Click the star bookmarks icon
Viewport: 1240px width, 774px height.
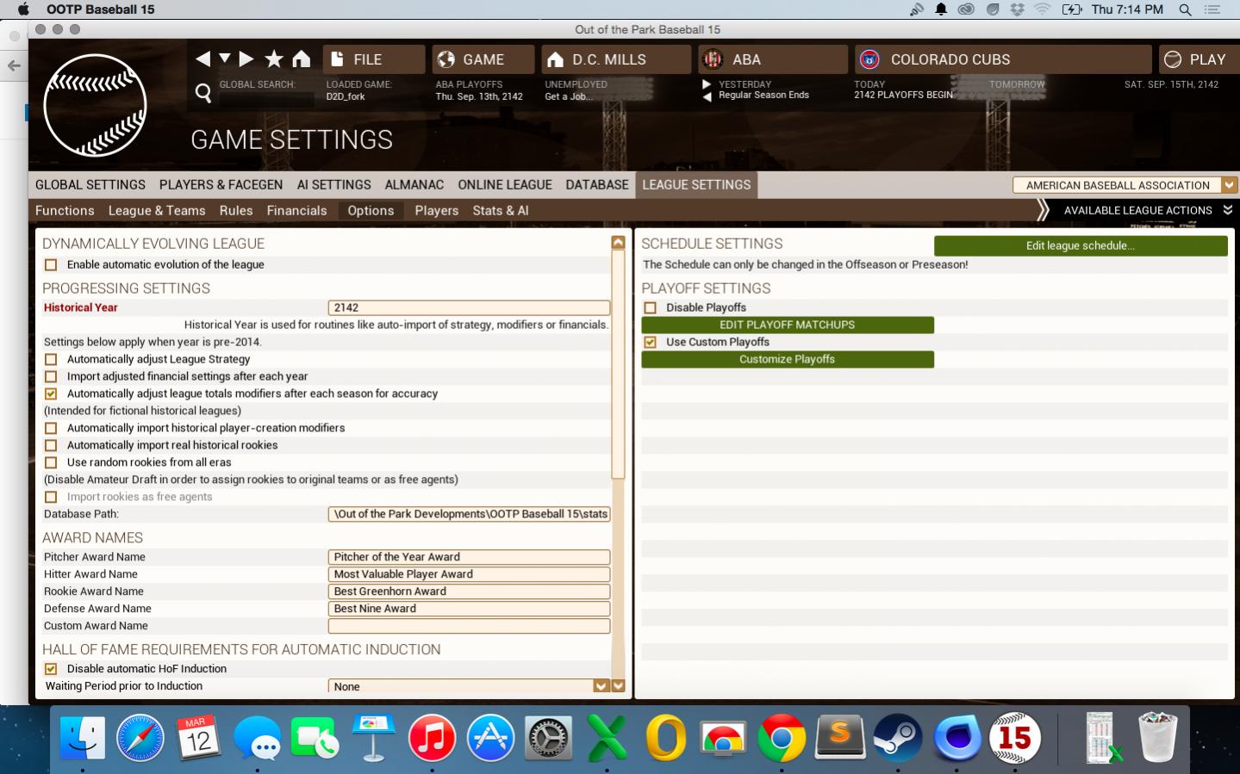pyautogui.click(x=274, y=59)
